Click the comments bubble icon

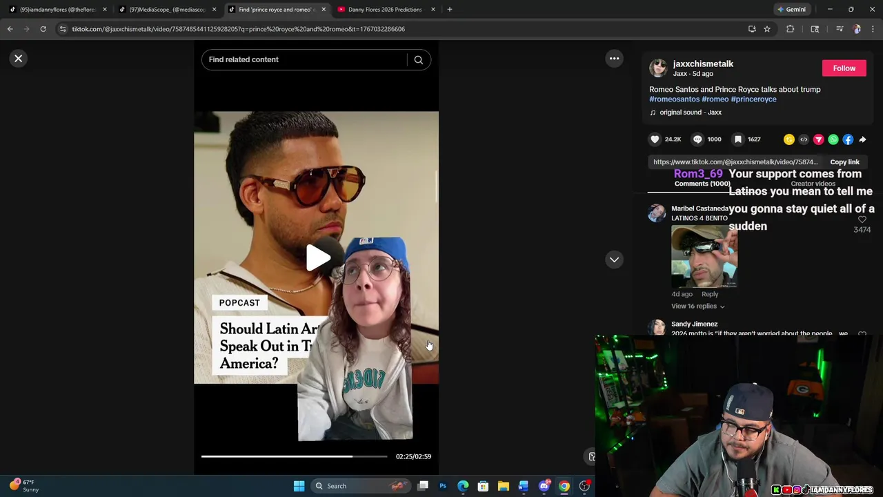coord(697,139)
